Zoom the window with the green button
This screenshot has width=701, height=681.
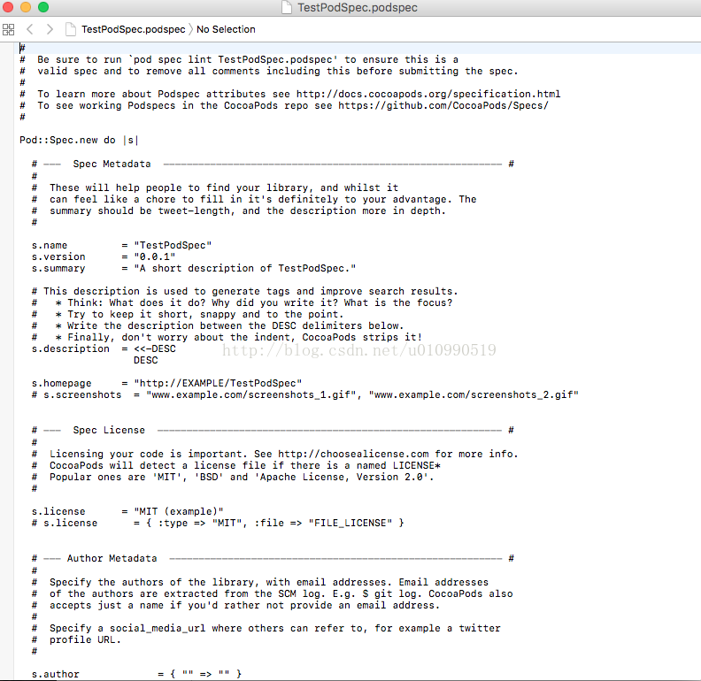(x=43, y=7)
